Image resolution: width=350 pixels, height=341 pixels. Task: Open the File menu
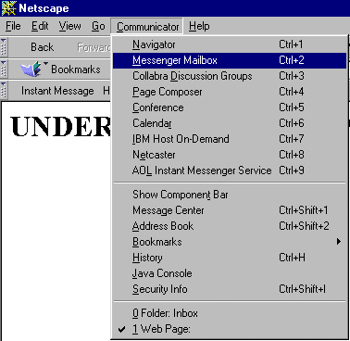pos(13,26)
